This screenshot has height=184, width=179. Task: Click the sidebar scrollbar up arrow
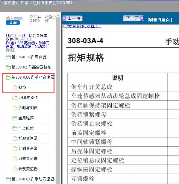pos(58,15)
